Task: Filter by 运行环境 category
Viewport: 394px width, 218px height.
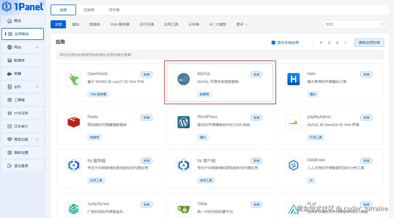Action: [147, 24]
